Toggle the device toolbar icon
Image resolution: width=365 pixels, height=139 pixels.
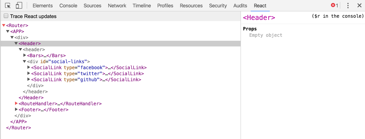(x=19, y=6)
